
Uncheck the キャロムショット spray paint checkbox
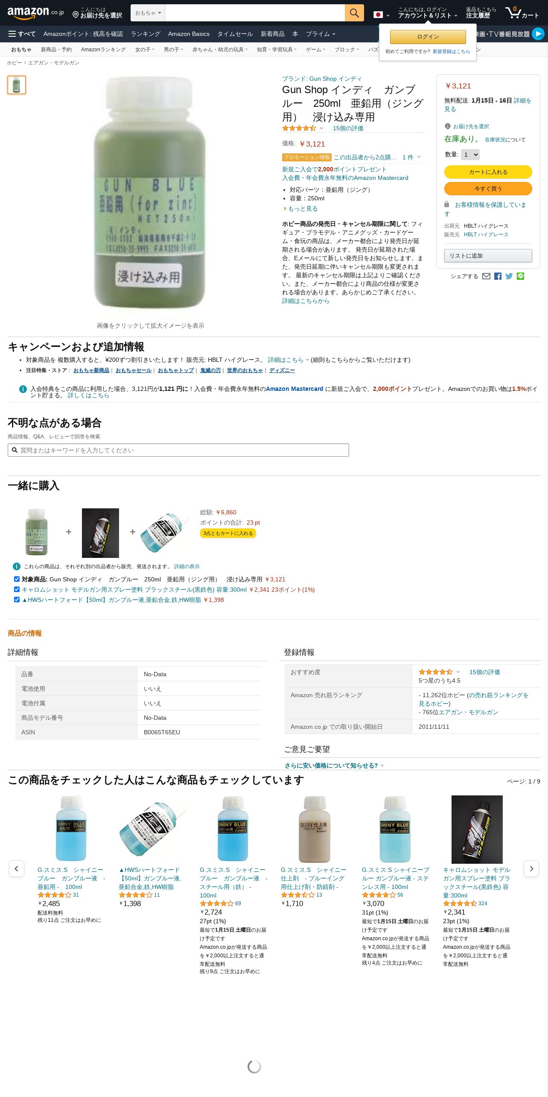pyautogui.click(x=17, y=589)
